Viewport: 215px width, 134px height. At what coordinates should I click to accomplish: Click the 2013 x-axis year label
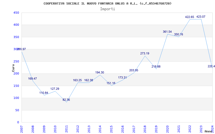pos(89,129)
